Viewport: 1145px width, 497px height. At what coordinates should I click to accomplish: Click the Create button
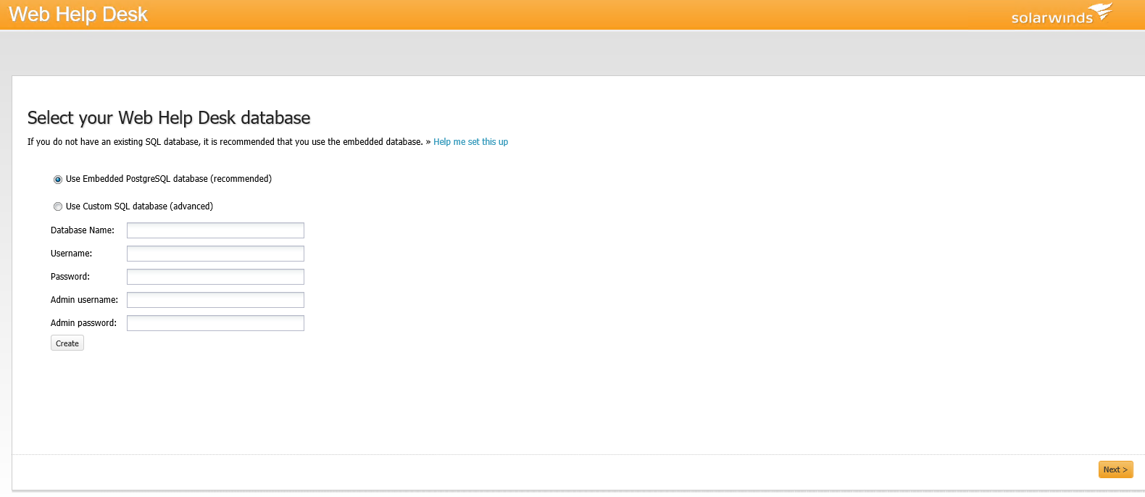tap(67, 343)
